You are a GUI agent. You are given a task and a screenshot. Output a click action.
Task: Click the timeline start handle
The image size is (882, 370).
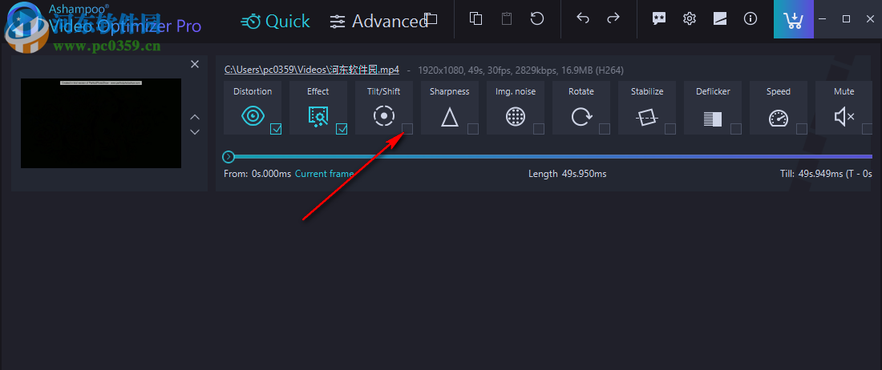tap(229, 157)
